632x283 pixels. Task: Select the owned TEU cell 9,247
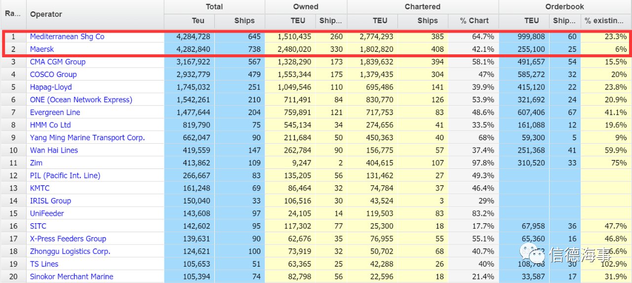pyautogui.click(x=290, y=163)
